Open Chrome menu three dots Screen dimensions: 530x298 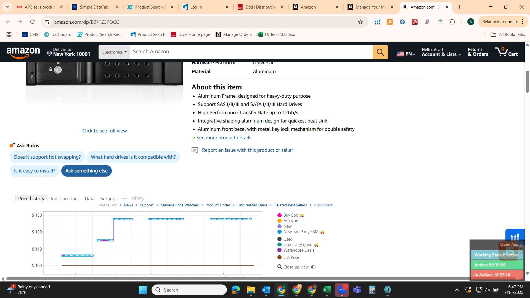(x=523, y=22)
